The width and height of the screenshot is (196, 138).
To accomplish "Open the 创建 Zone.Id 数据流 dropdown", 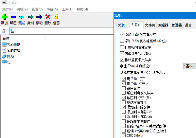I will click(x=189, y=66).
